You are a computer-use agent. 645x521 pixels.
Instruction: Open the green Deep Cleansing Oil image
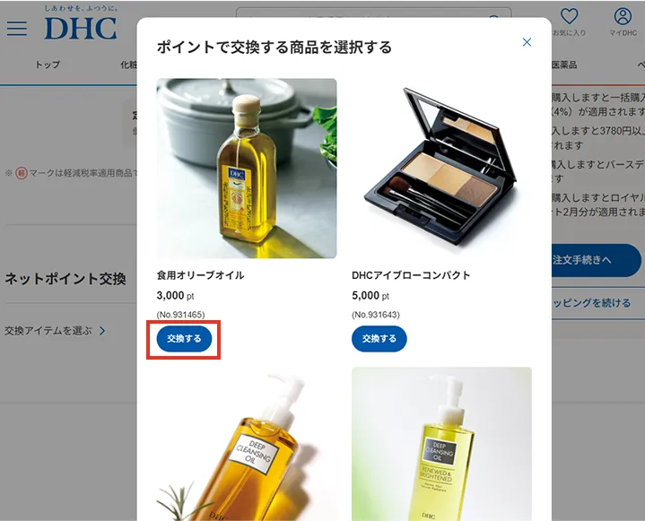[441, 444]
